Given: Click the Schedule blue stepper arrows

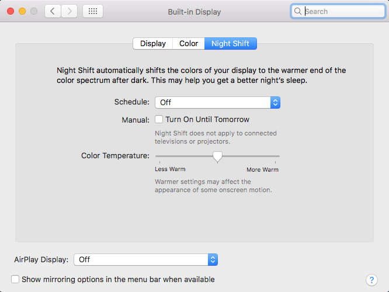Looking at the screenshot, I should tap(275, 102).
